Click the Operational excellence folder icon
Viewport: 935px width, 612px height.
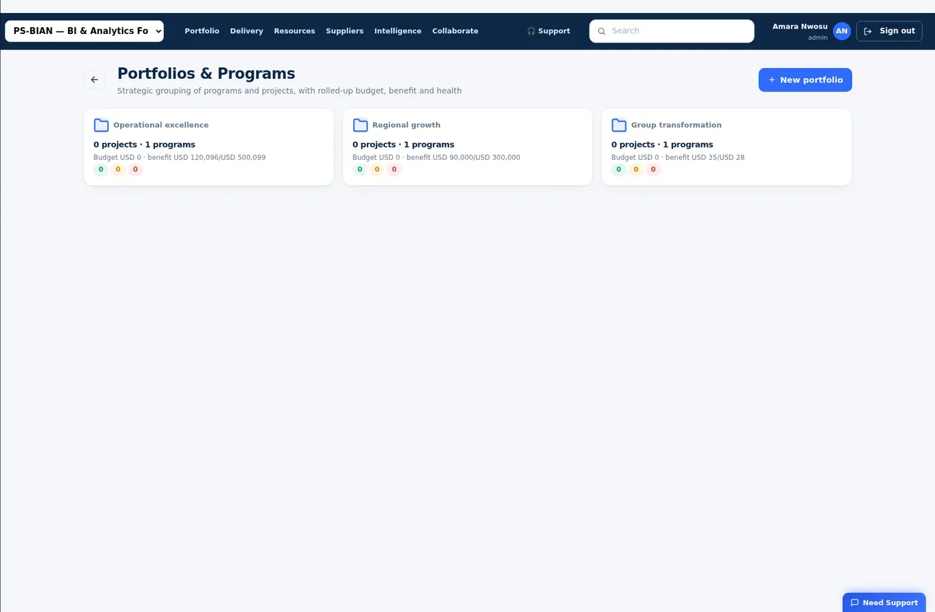(x=101, y=125)
